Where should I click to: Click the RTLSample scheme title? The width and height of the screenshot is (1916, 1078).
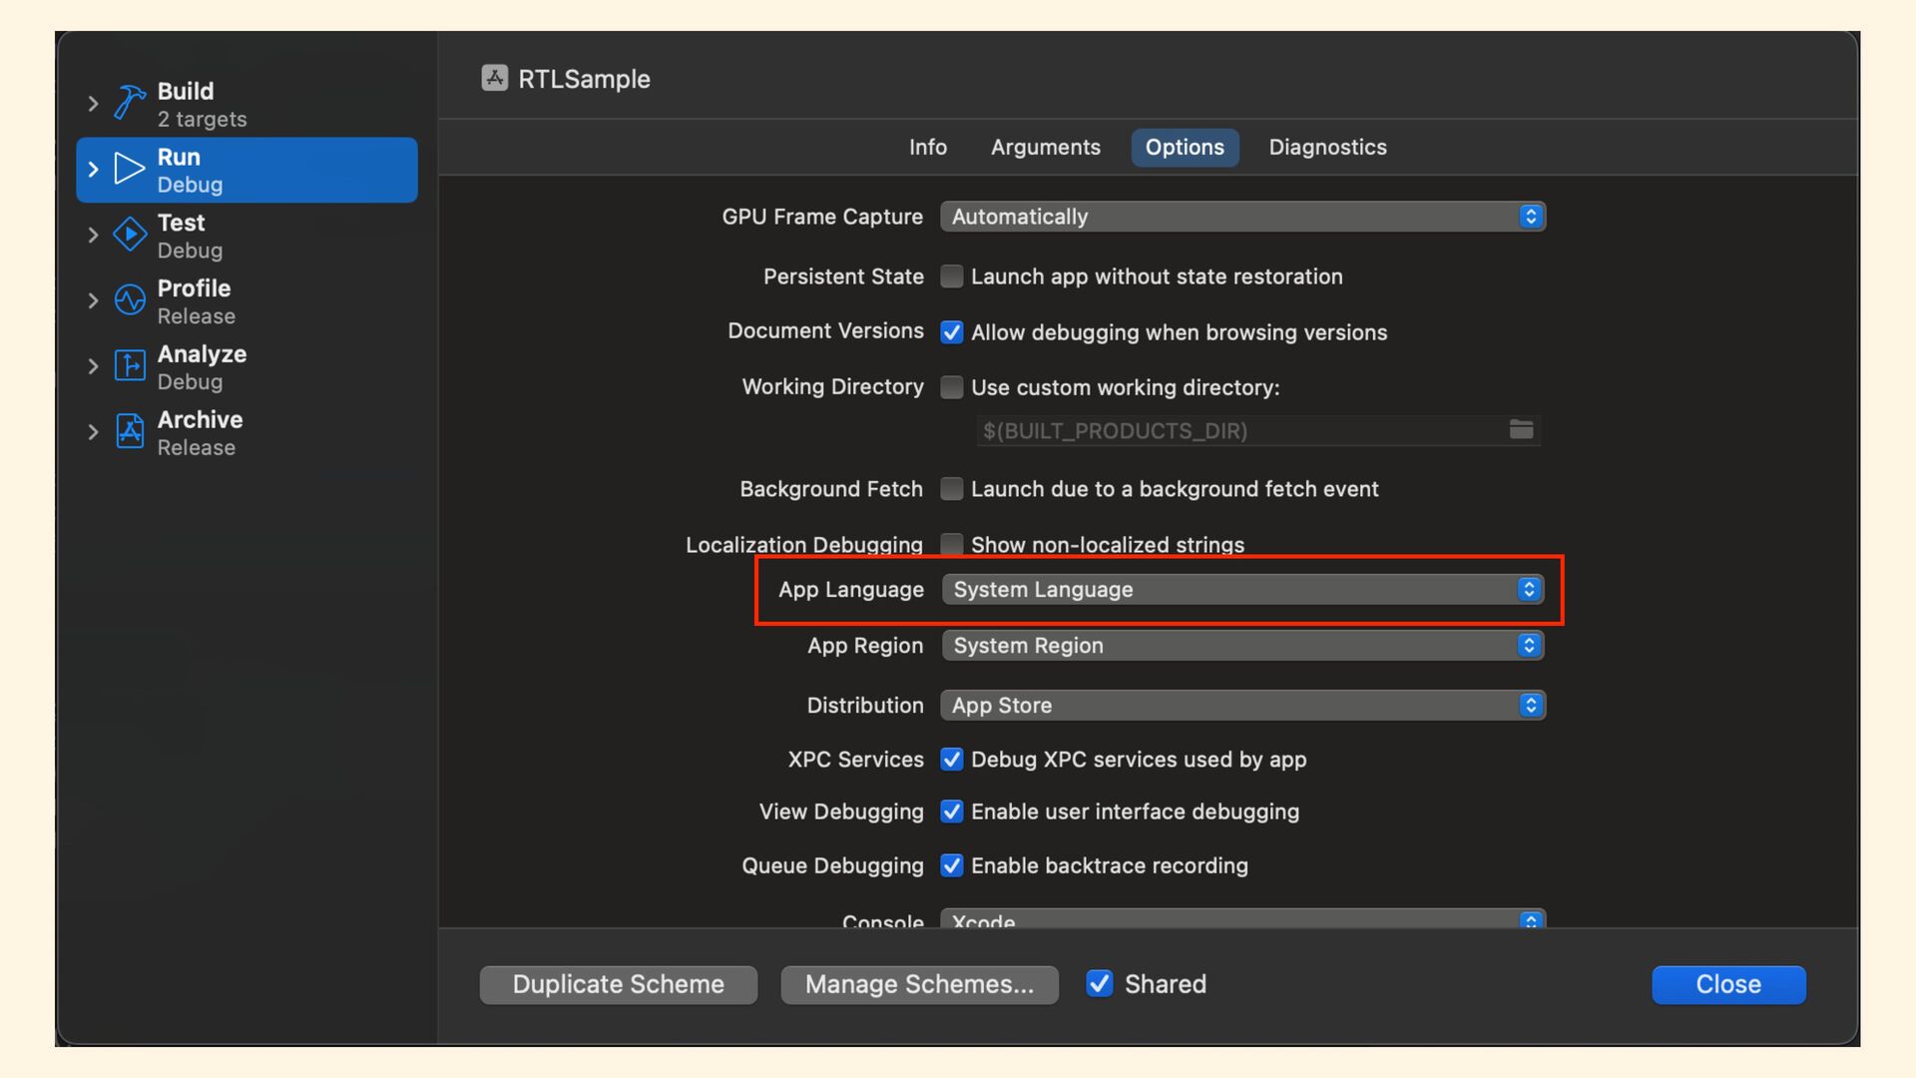point(584,79)
